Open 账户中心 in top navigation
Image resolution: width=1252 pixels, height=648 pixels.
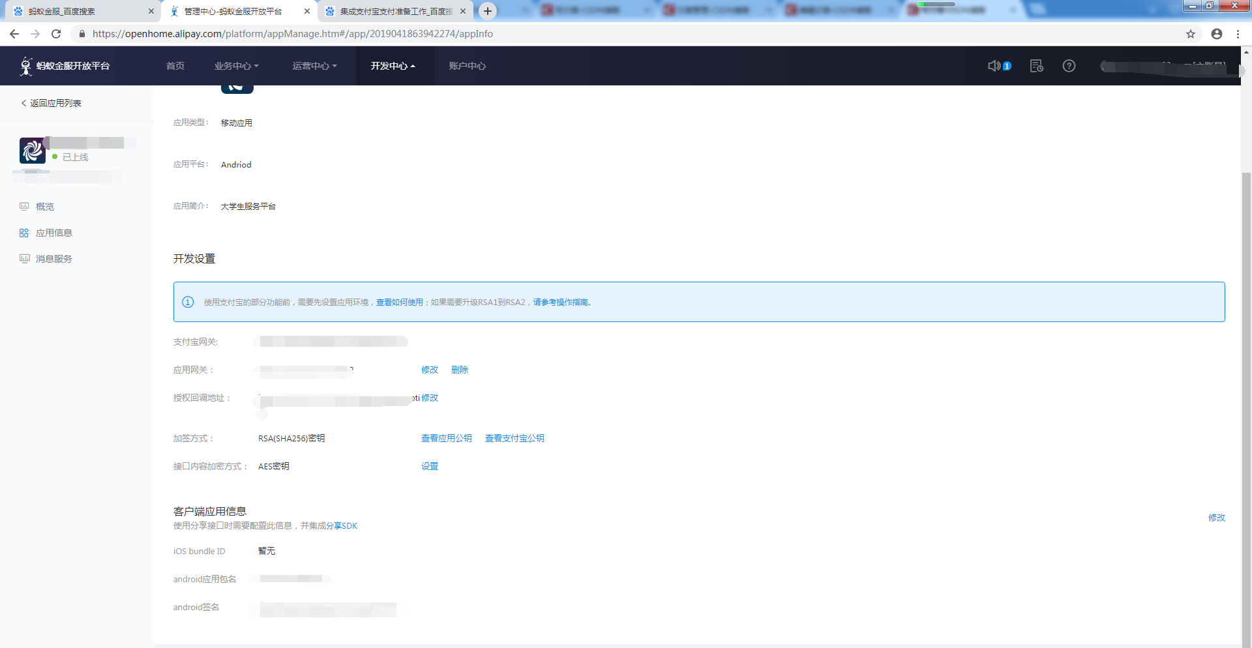(x=468, y=66)
